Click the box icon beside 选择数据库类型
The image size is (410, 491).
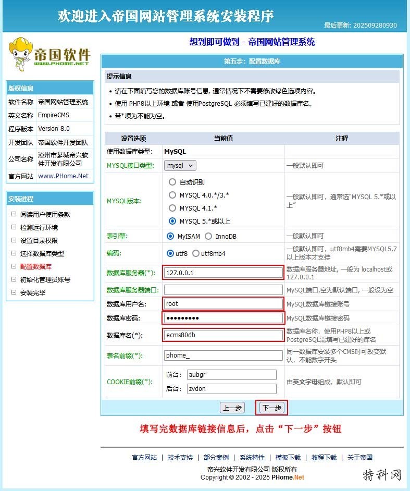[x=14, y=253]
